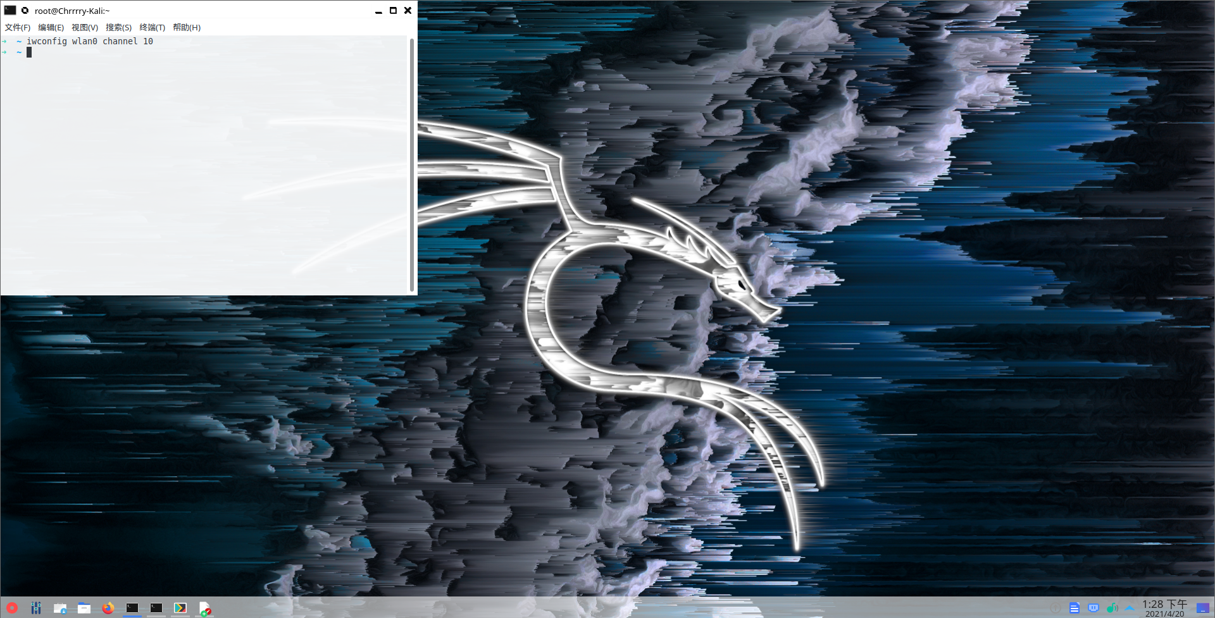Open the yellow arrow app in taskbar
Screen dimensions: 1215x618
pos(180,608)
